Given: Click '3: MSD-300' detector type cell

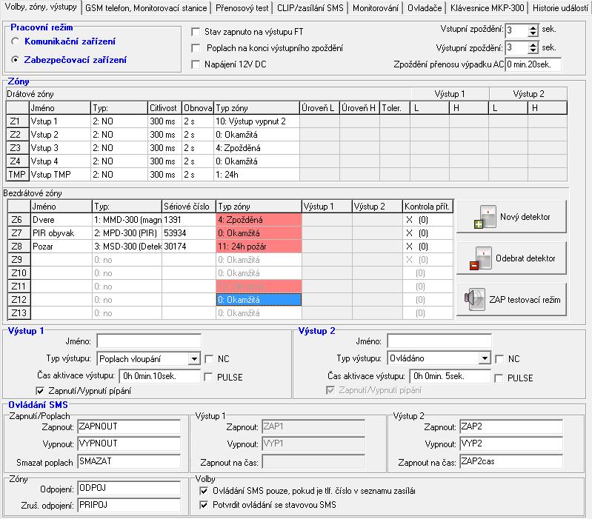Looking at the screenshot, I should tap(127, 247).
